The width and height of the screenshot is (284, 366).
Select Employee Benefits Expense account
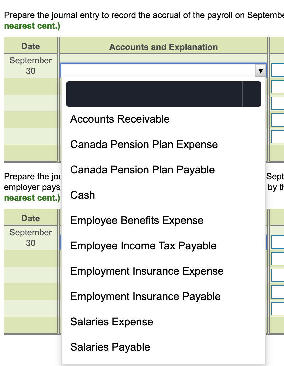click(x=137, y=220)
